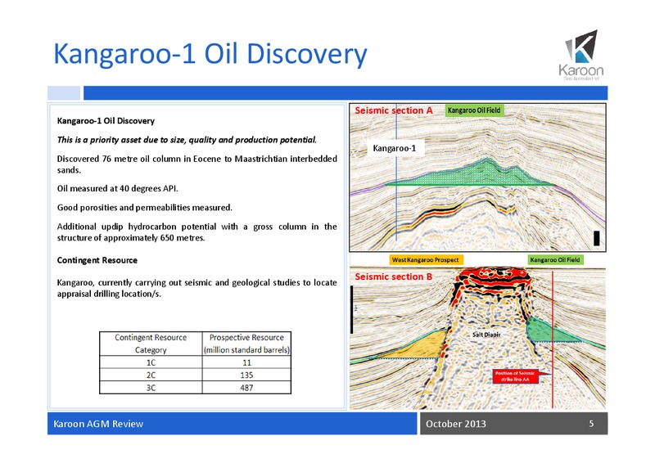This screenshot has height=463, width=655.
Task: Select the '11' value cell
Action: click(x=246, y=362)
